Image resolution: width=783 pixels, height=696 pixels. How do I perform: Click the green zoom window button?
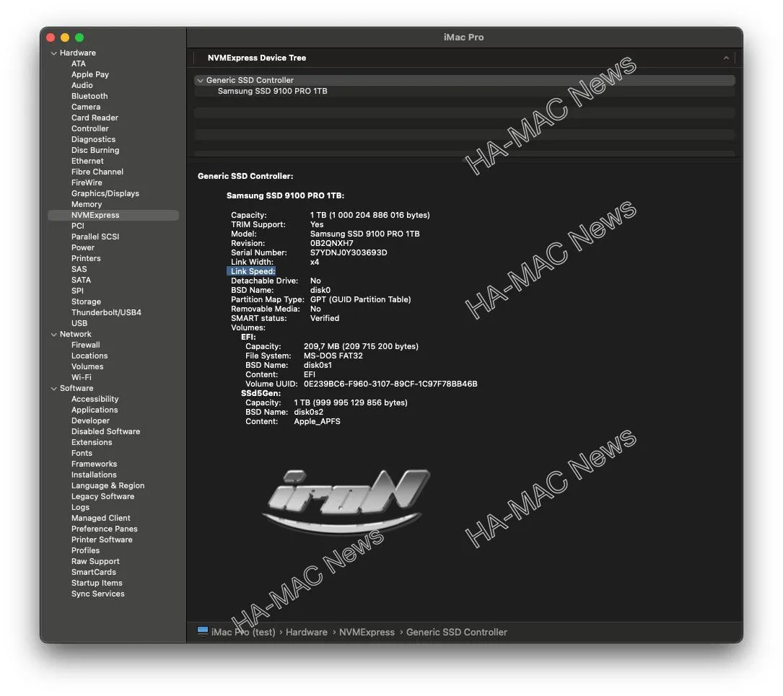point(79,38)
